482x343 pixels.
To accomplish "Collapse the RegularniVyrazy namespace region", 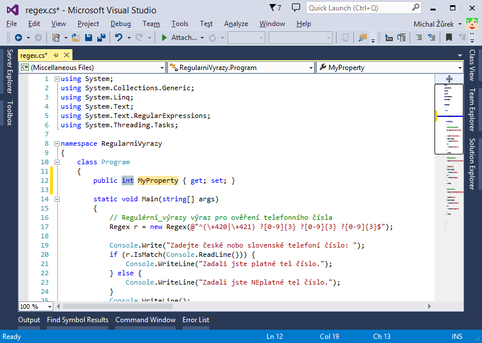I will tap(56, 143).
